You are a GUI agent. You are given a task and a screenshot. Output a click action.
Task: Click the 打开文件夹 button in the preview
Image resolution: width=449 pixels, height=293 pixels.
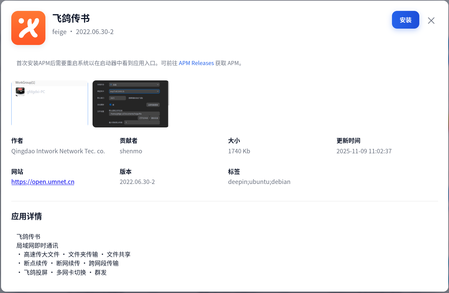click(x=144, y=118)
